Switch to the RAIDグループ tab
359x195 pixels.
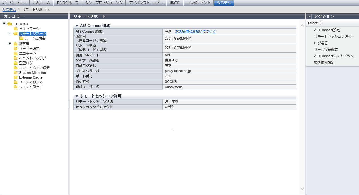(x=67, y=3)
